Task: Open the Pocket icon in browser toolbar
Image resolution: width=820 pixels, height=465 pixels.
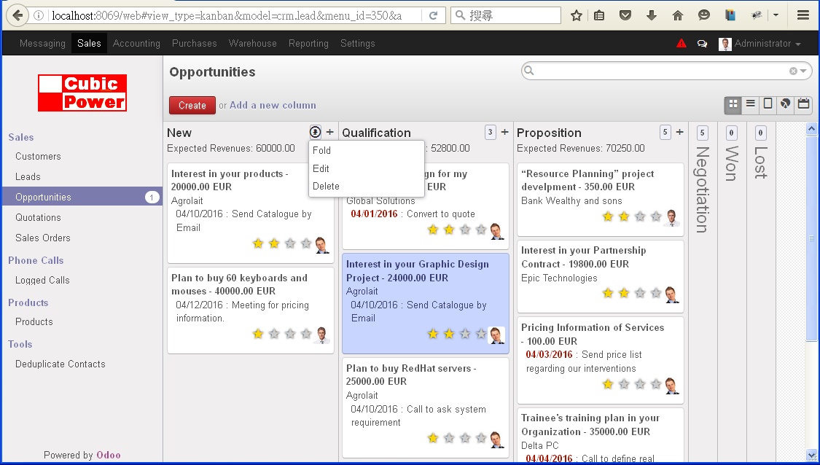Action: point(625,16)
